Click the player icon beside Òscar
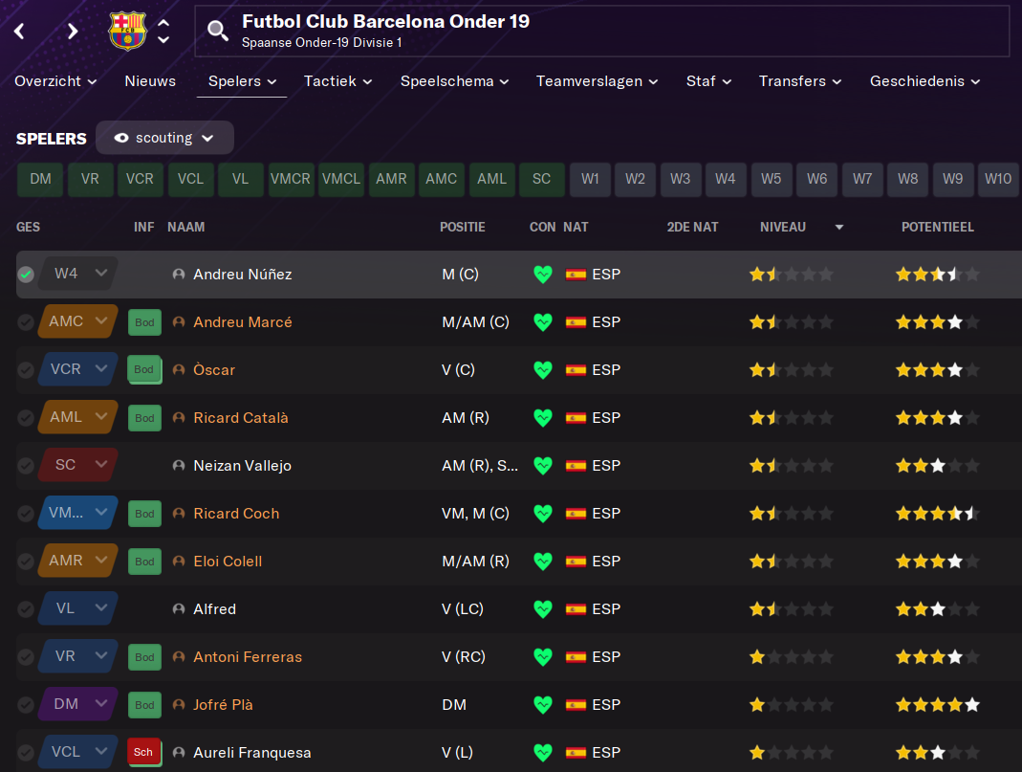Image resolution: width=1022 pixels, height=772 pixels. [179, 369]
